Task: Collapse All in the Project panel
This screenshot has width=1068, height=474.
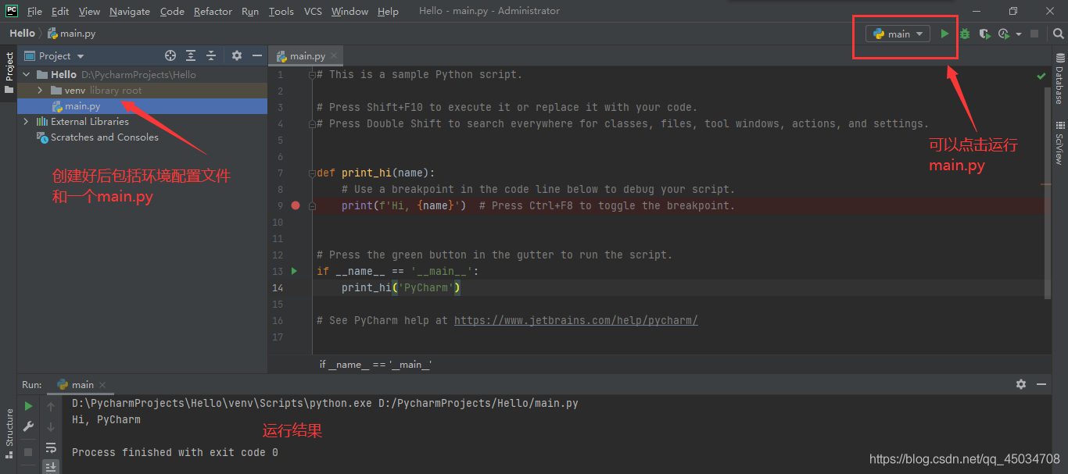Action: [x=211, y=55]
